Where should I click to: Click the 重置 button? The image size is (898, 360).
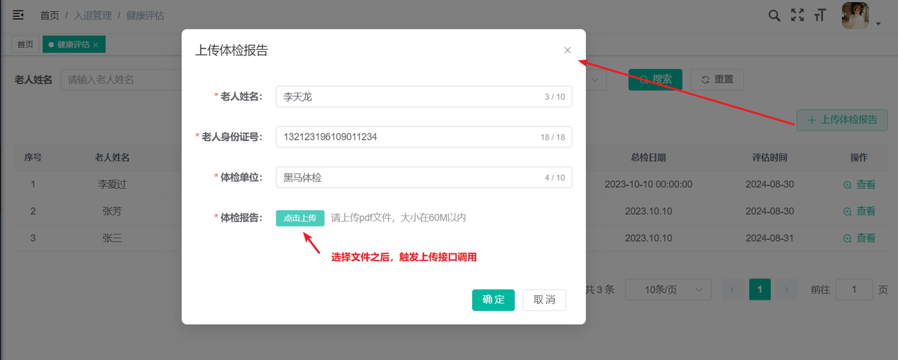717,79
